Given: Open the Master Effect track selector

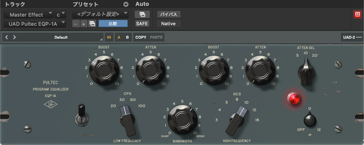Looking at the screenshot, I should [x=29, y=15].
